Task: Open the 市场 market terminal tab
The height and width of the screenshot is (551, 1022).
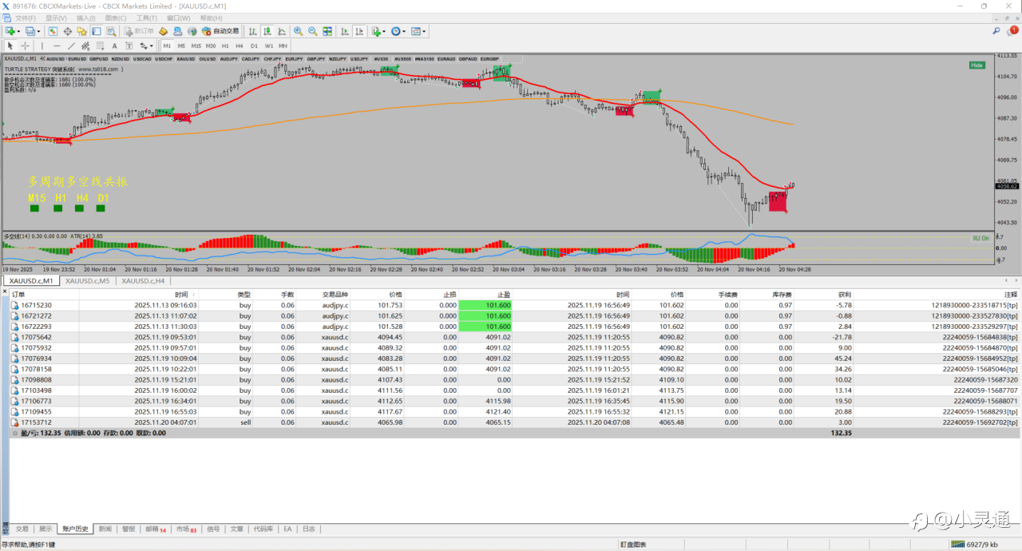Action: [186, 529]
